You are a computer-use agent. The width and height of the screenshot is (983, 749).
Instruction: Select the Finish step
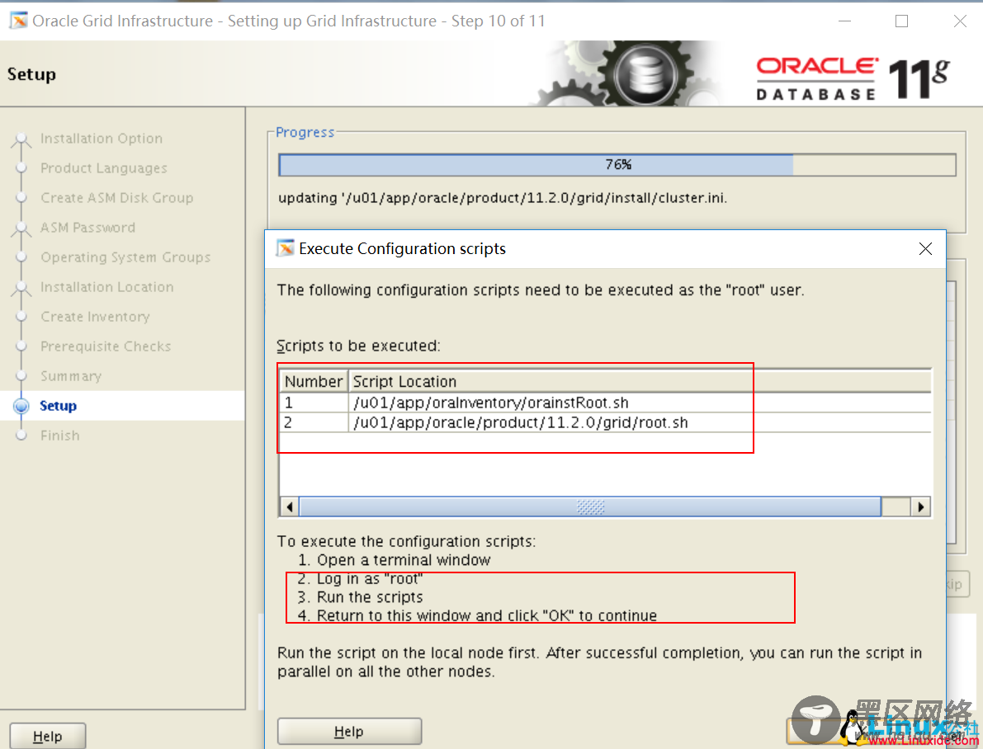tap(59, 436)
